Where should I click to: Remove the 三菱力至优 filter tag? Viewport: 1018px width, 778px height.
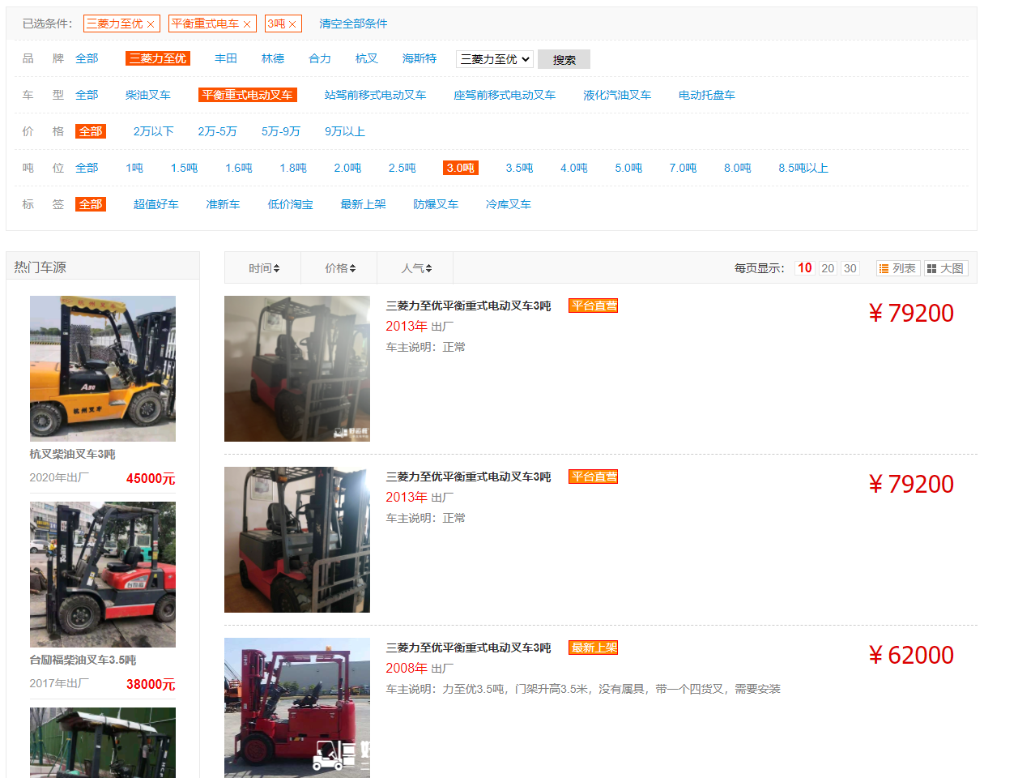(151, 24)
